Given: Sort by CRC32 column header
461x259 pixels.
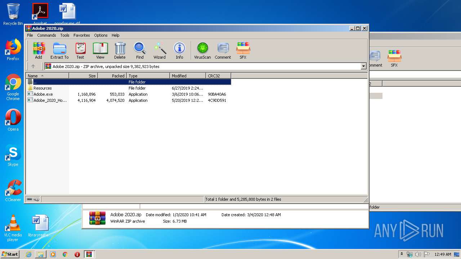Looking at the screenshot, I should pyautogui.click(x=219, y=76).
